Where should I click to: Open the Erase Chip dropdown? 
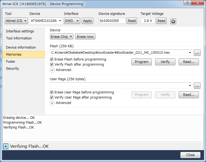tap(62, 37)
